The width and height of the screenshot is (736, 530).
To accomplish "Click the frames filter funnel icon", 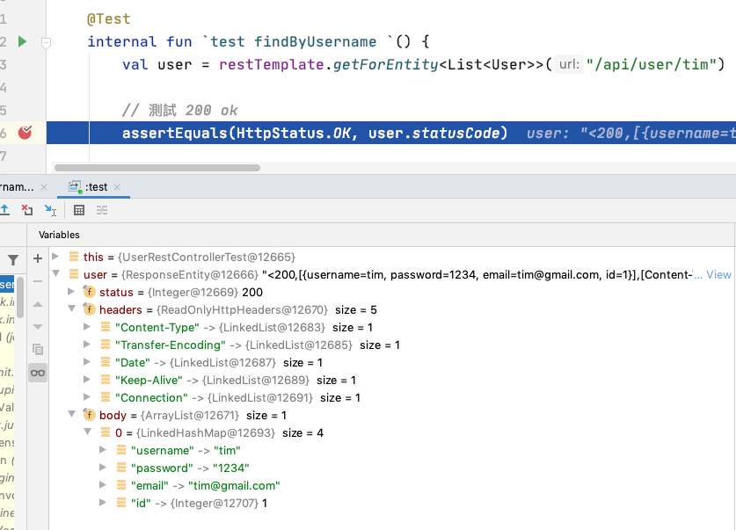I will pos(13,259).
